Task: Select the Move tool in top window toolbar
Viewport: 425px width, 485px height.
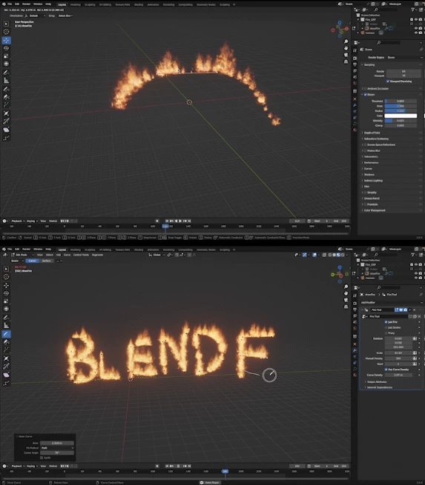Action: (6, 41)
